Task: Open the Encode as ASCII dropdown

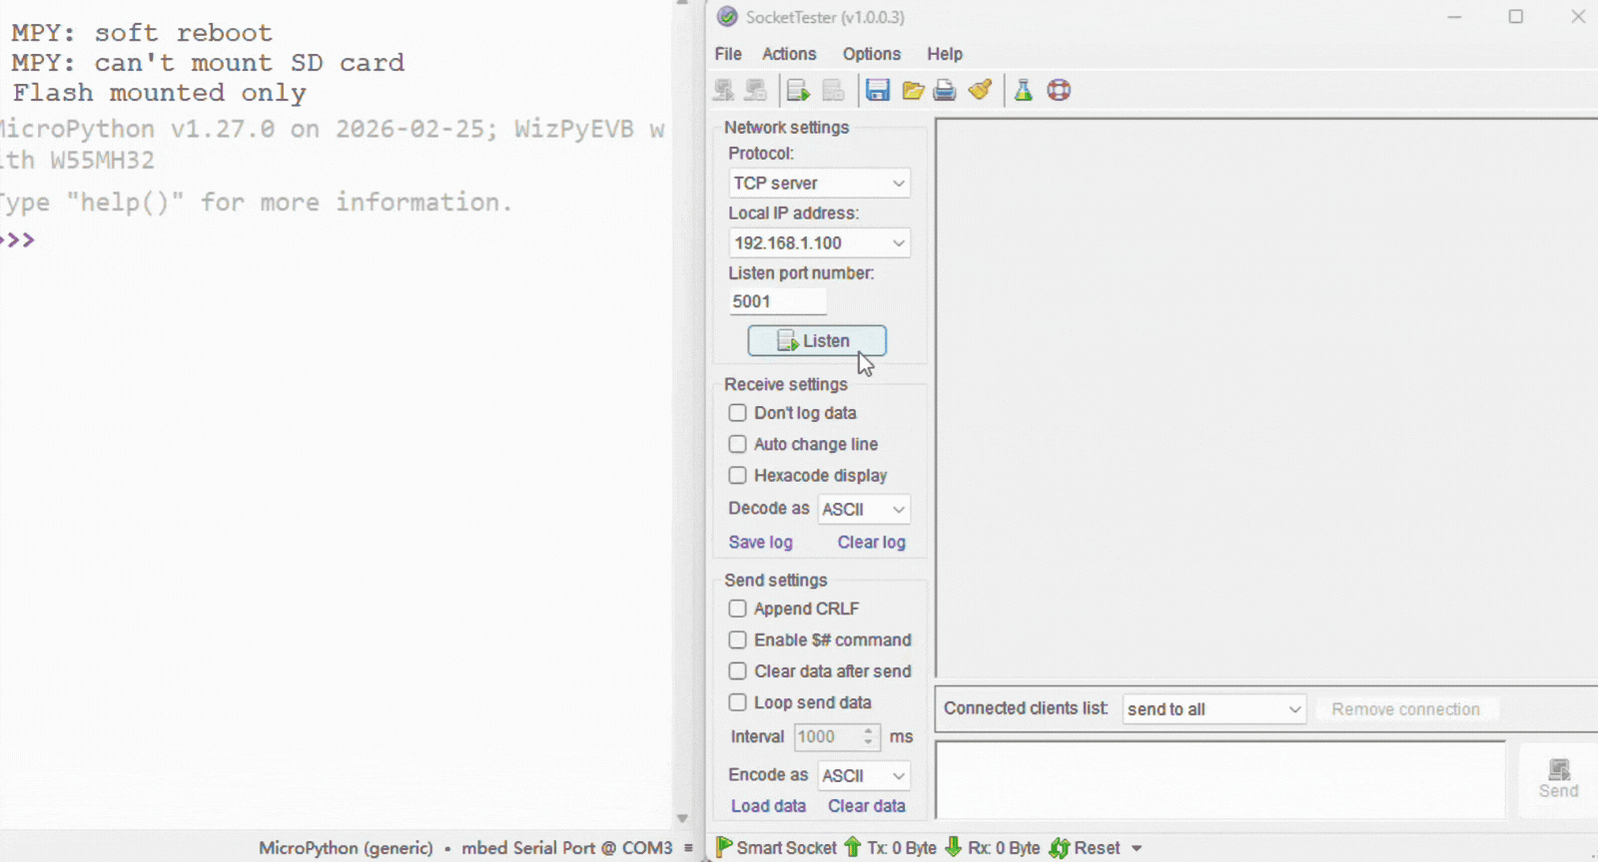Action: pos(864,775)
